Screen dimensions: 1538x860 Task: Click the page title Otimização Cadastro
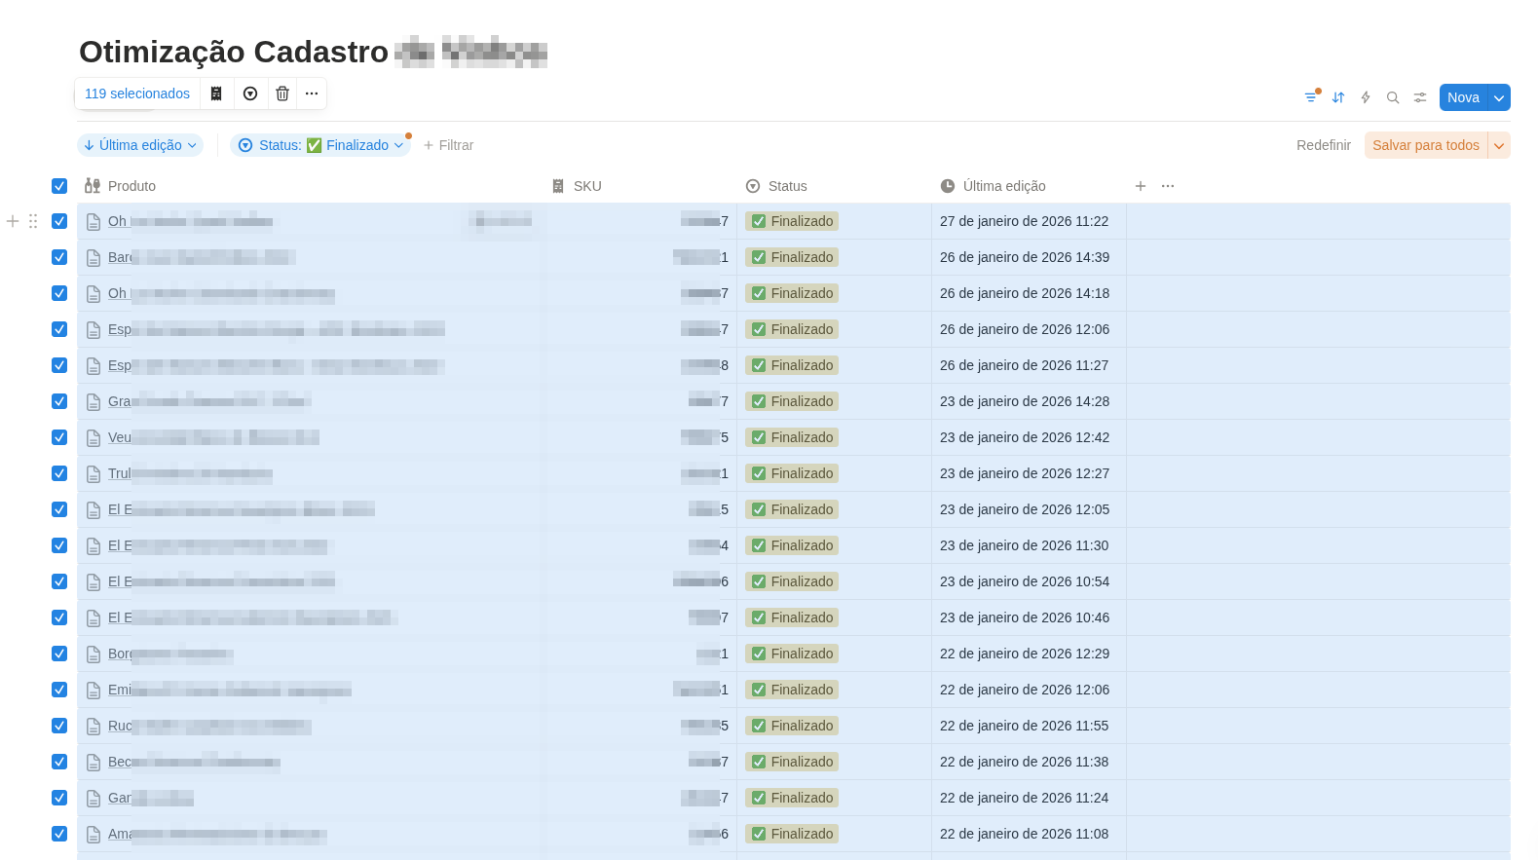(234, 52)
